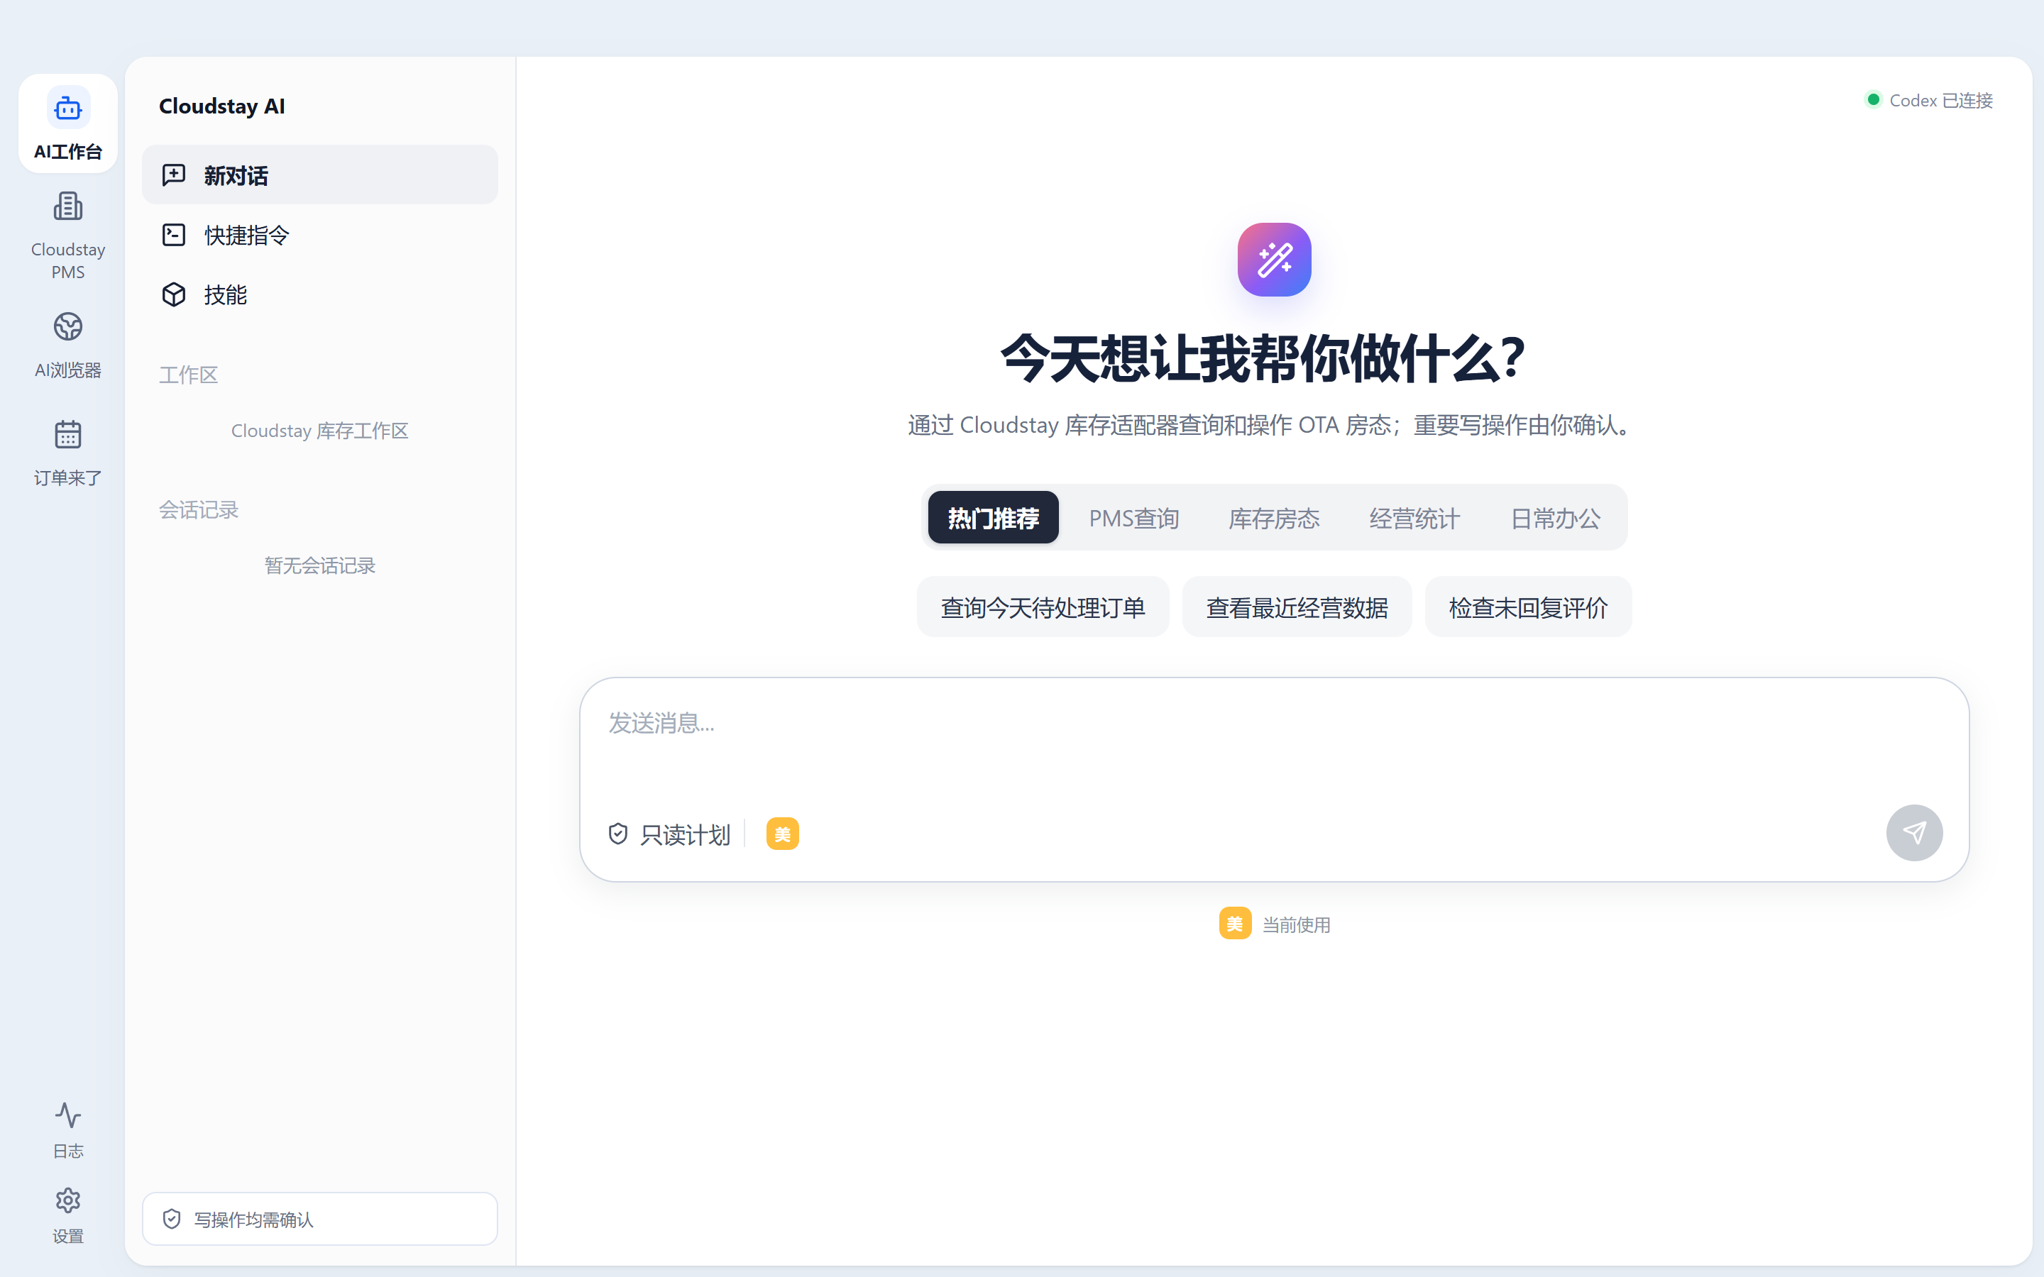The width and height of the screenshot is (2044, 1277).
Task: Click 查看最近经营数据 suggestion
Action: coord(1297,607)
